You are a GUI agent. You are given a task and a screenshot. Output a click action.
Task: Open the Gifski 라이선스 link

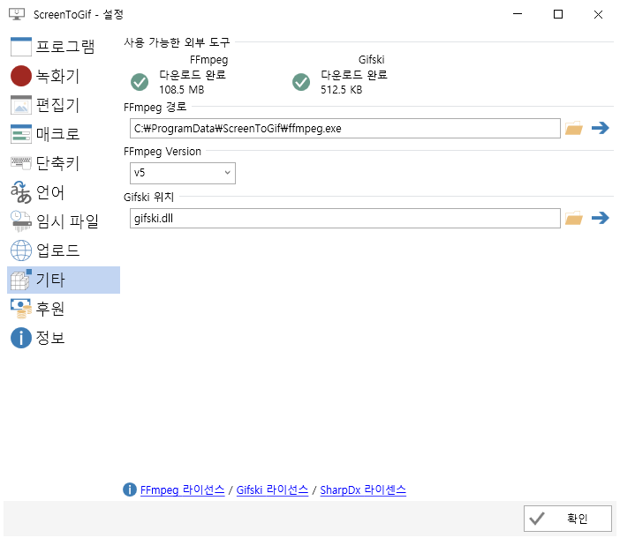272,489
